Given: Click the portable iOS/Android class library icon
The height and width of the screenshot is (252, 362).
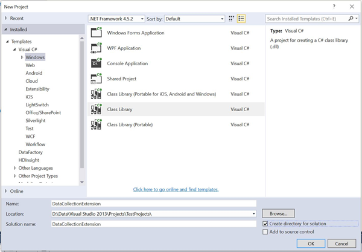Looking at the screenshot, I should (97, 94).
